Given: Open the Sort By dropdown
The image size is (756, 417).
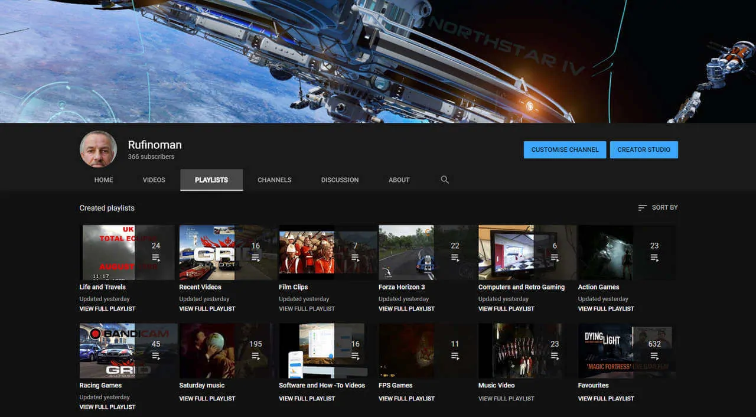Looking at the screenshot, I should pyautogui.click(x=658, y=208).
